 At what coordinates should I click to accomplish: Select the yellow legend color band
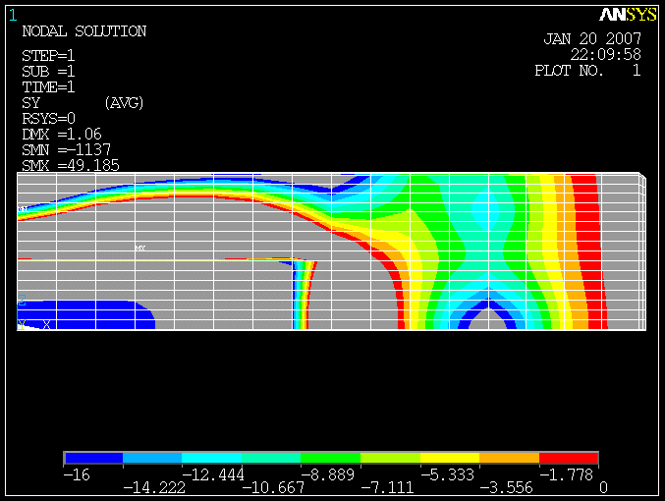click(x=450, y=459)
